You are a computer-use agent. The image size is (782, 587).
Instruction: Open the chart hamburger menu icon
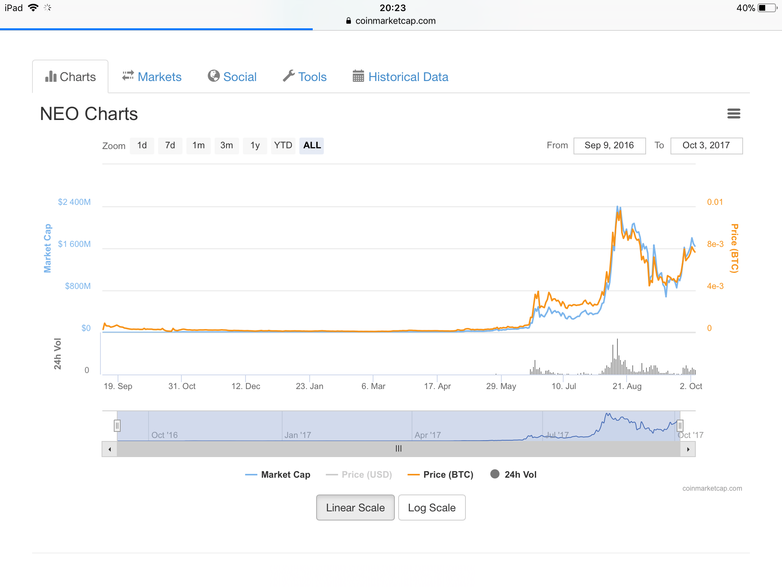734,114
